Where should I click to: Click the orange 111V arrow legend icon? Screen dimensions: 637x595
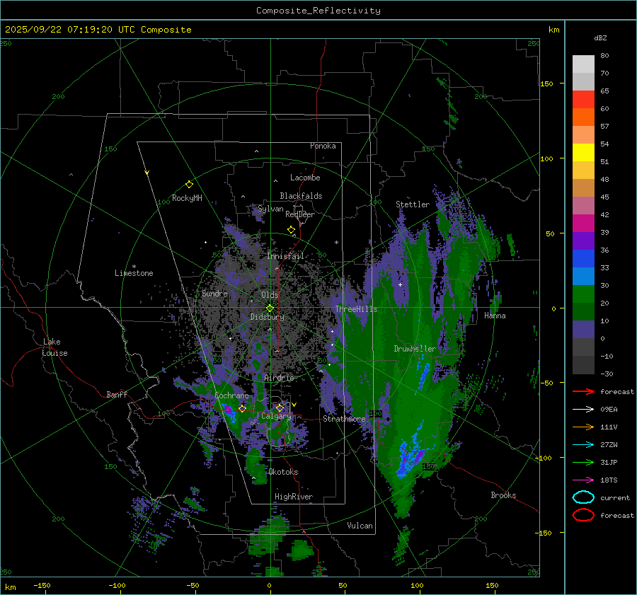(583, 427)
